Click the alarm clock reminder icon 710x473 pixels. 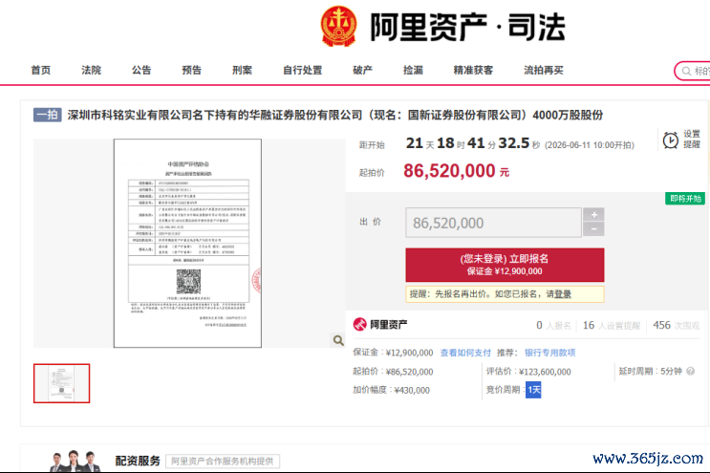pyautogui.click(x=670, y=140)
